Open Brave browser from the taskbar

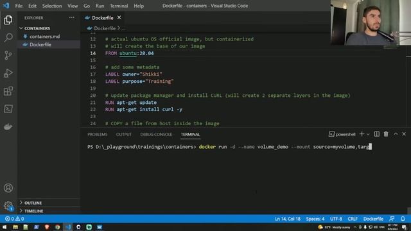click(47, 227)
